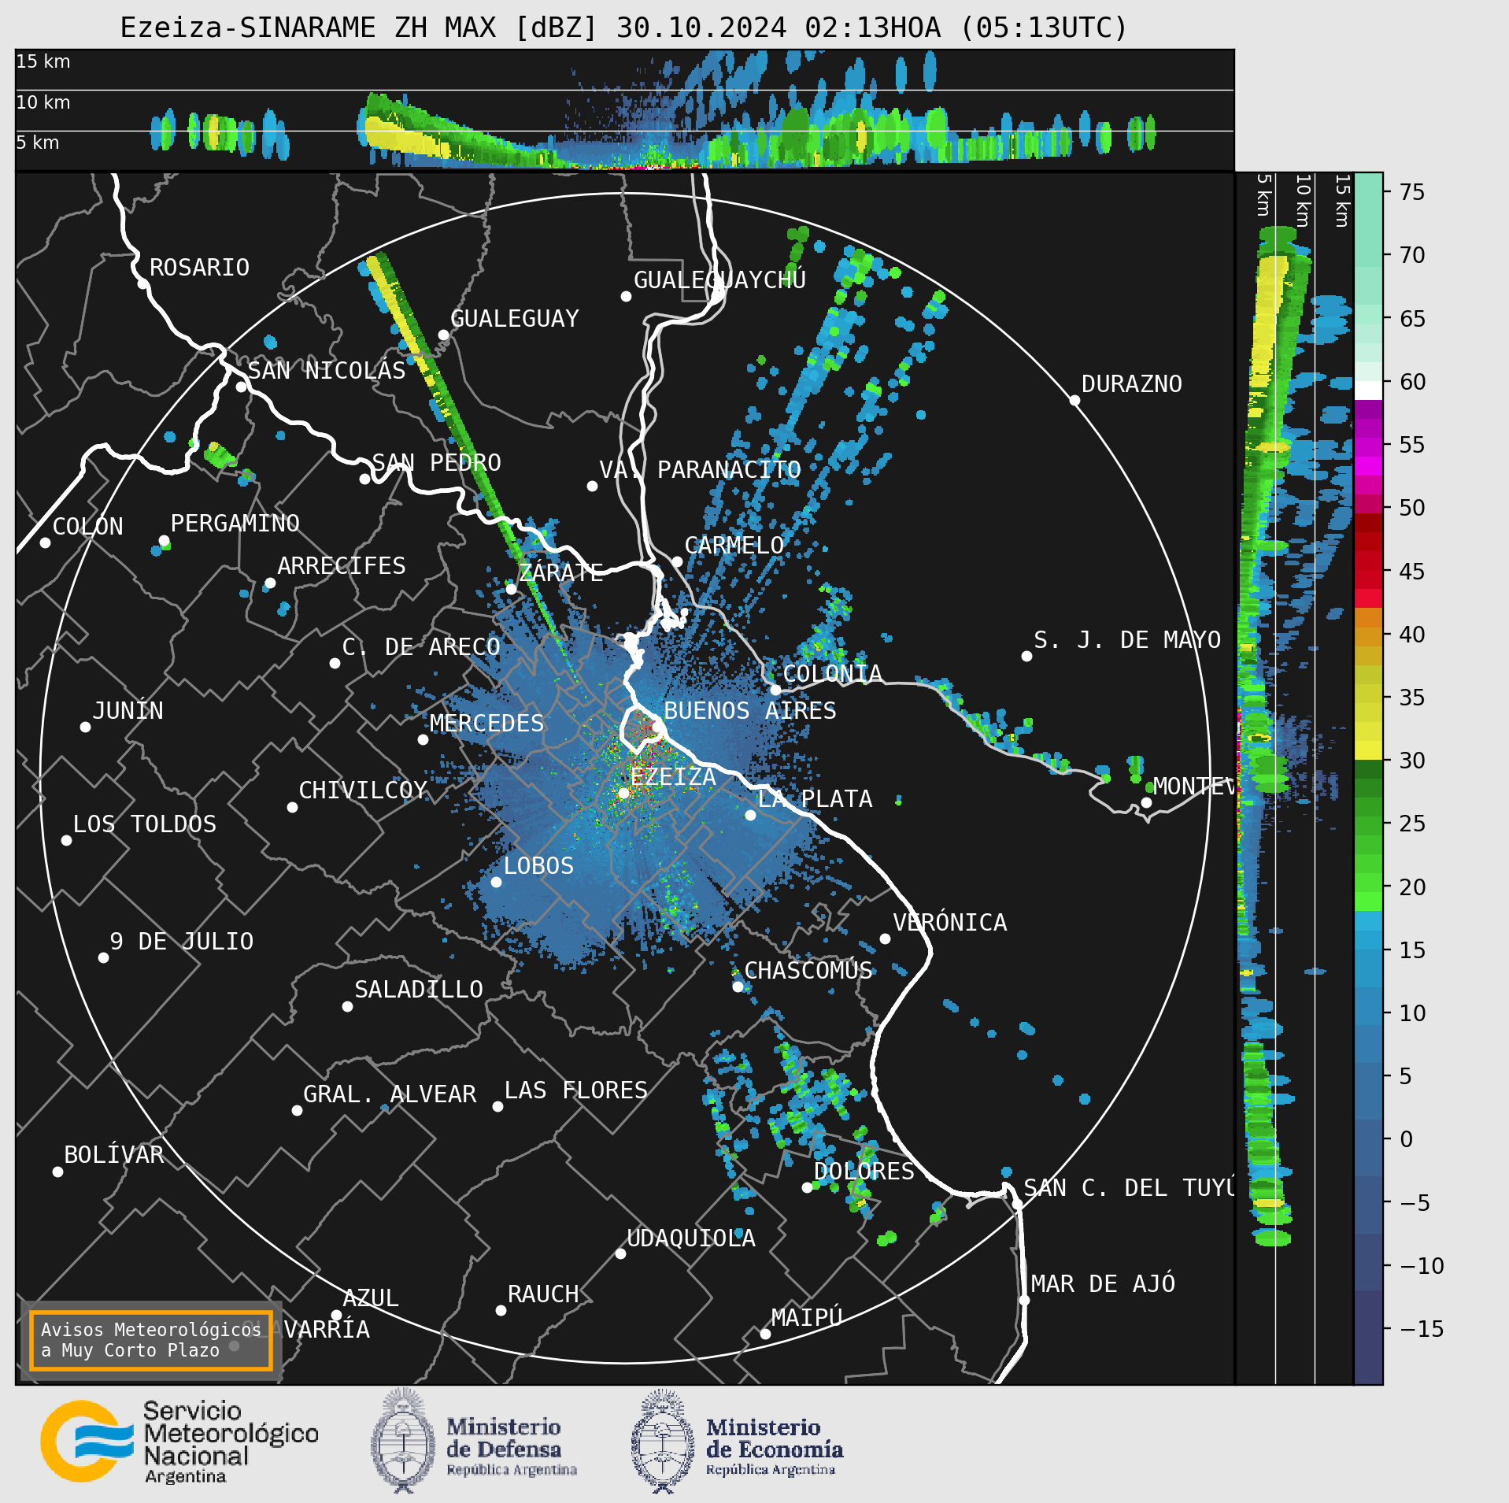Click the GUALEGUAYCHÚ label
Image resolution: width=1509 pixels, height=1503 pixels.
click(x=719, y=279)
